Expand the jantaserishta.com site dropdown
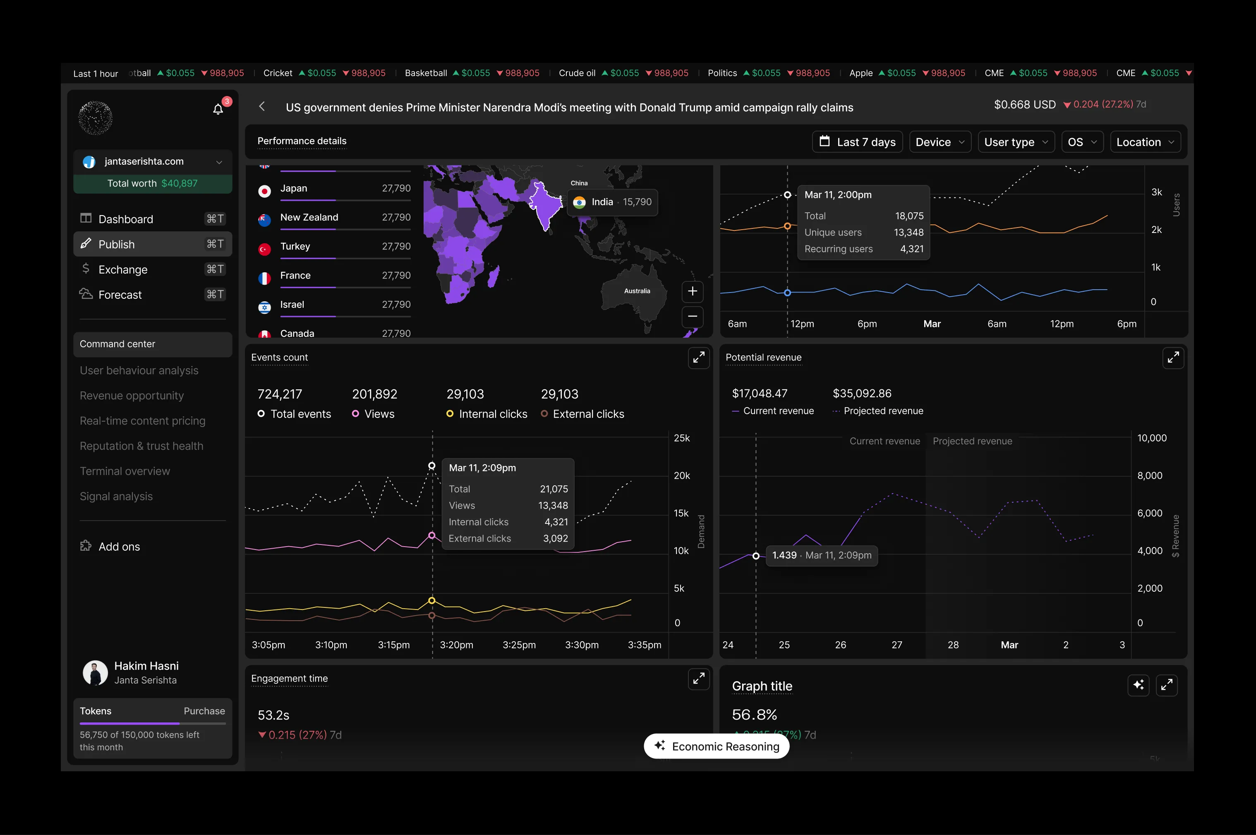The image size is (1256, 835). tap(153, 161)
